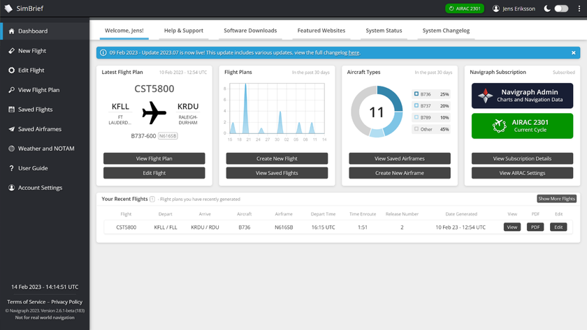
Task: Click the KFLL / FLL departure cell
Action: (166, 227)
